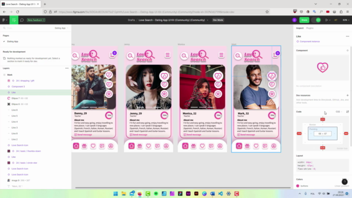Open the zoom percentage dropdown
This screenshot has height=198, width=352.
pyautogui.click(x=346, y=20)
